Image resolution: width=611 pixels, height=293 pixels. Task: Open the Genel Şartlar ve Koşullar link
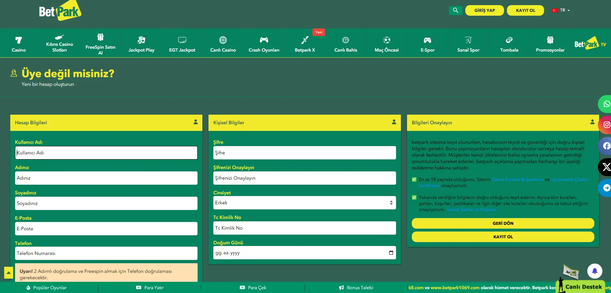pyautogui.click(x=472, y=210)
